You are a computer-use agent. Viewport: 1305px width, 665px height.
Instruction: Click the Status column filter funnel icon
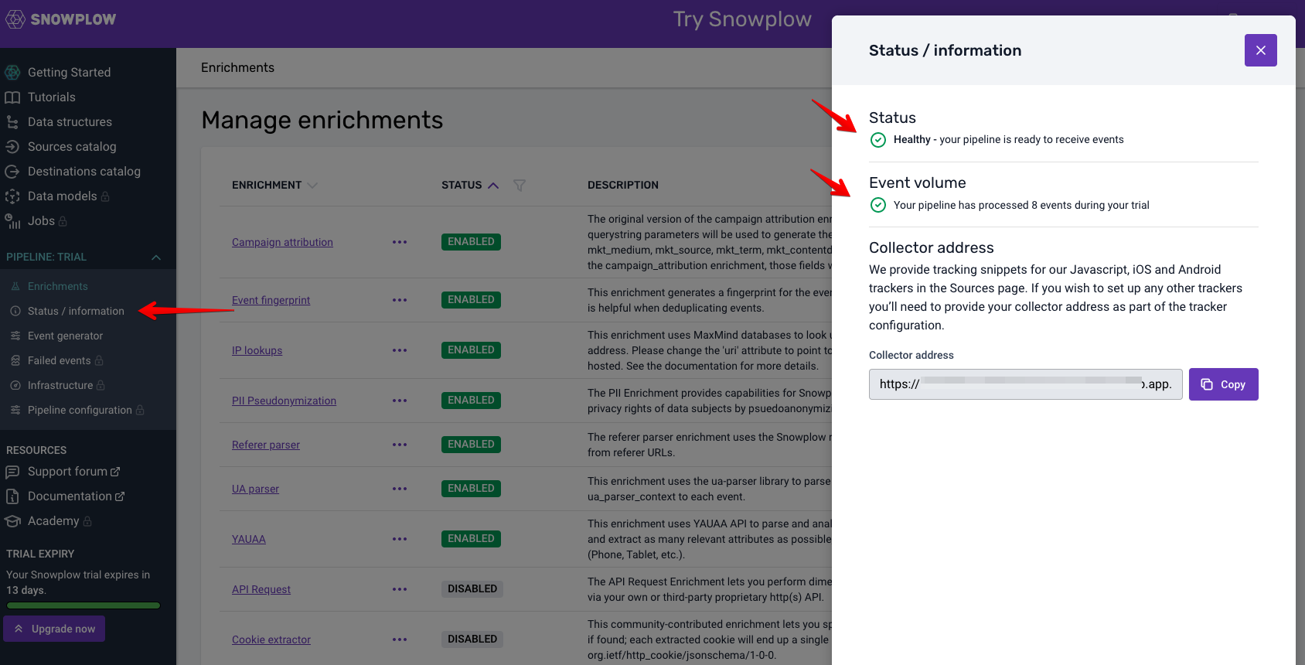coord(520,185)
